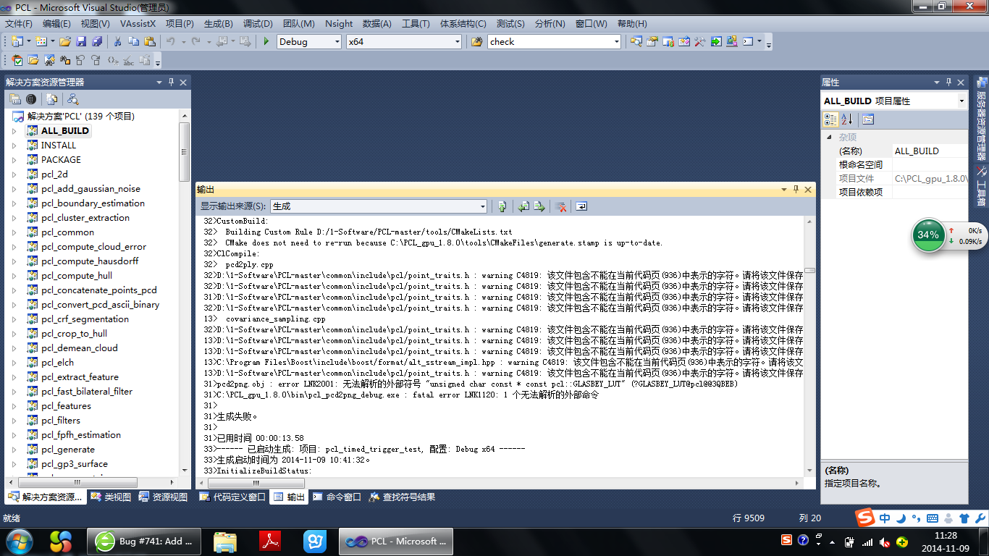
Task: Click the Save All icon
Action: tap(96, 41)
